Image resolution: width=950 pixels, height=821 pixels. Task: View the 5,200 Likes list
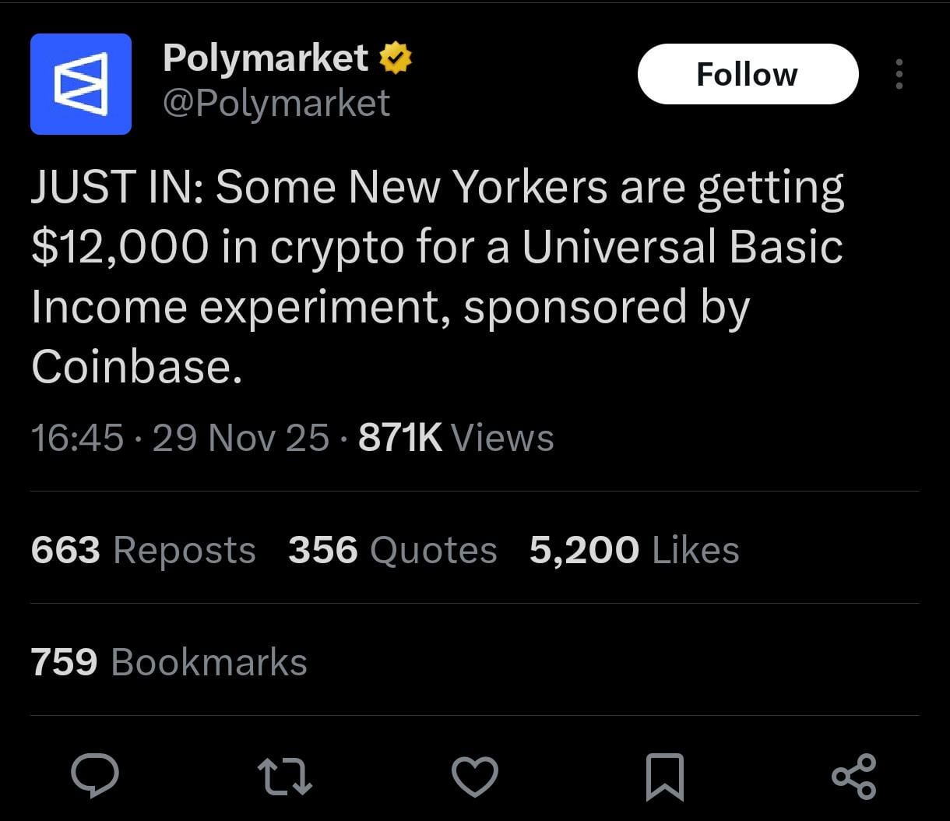click(x=634, y=550)
